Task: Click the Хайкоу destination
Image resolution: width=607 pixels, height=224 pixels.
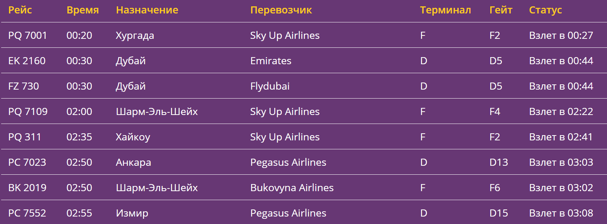Action: (x=133, y=137)
